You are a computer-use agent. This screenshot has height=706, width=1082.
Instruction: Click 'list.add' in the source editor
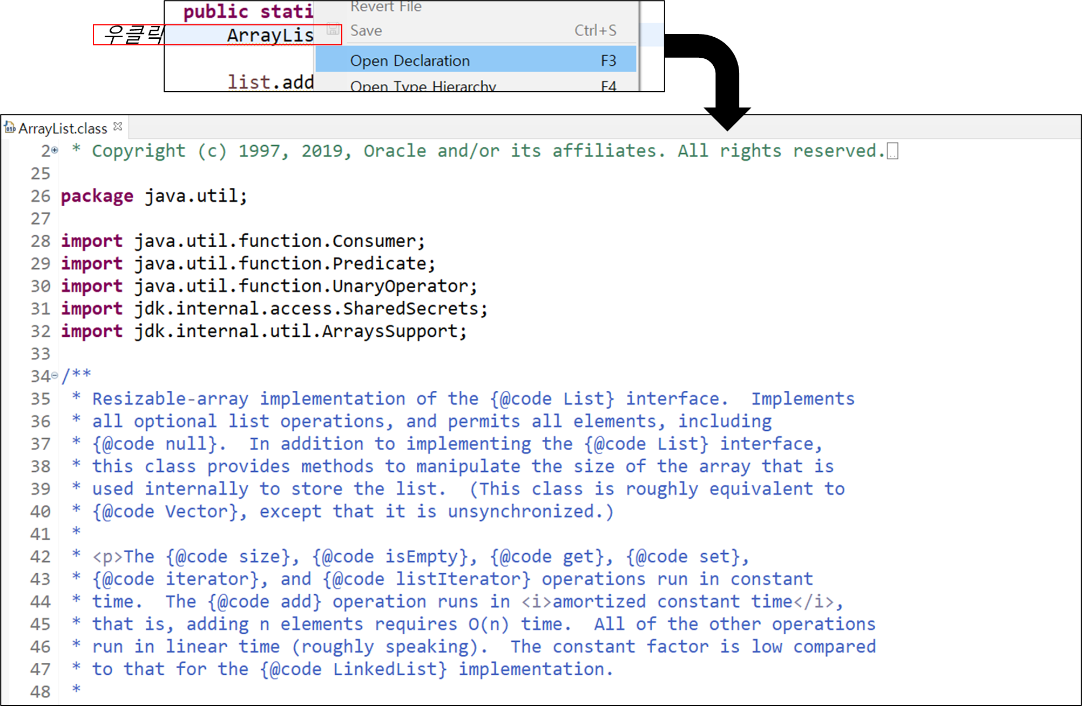(x=270, y=82)
